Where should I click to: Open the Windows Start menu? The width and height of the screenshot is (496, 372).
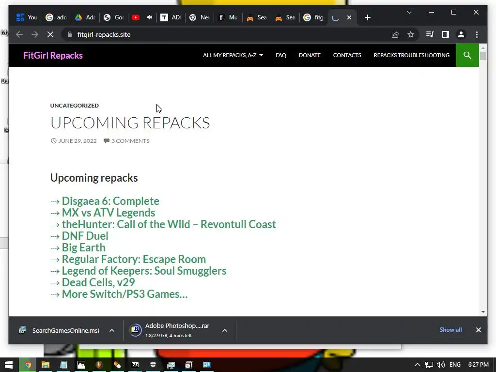point(9,365)
